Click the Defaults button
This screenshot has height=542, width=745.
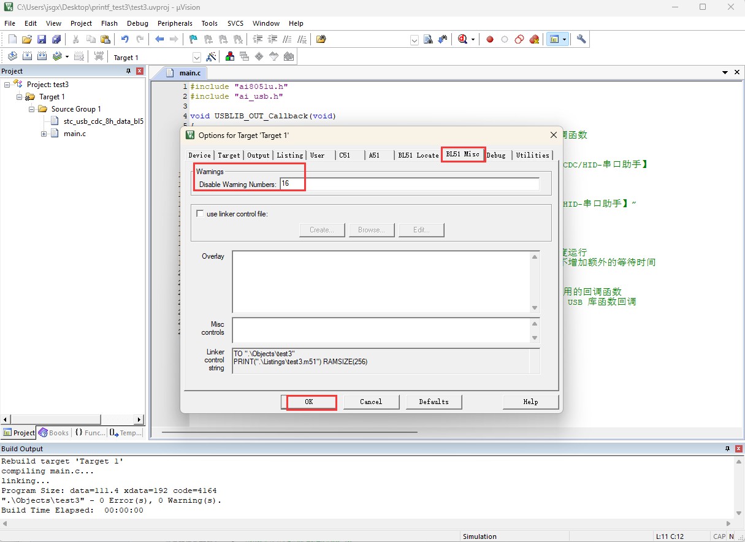(x=434, y=402)
